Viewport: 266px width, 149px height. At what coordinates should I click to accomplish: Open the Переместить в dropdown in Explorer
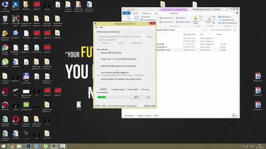tap(166, 18)
